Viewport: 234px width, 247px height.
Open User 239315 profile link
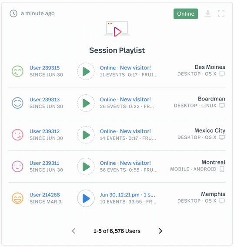pyautogui.click(x=45, y=68)
